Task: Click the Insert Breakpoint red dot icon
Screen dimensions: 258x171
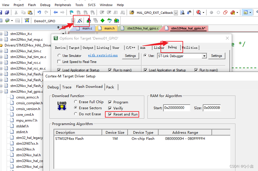Action: (211, 12)
